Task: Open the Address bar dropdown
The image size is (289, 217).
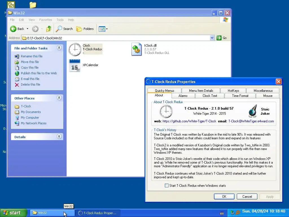Action: point(212,38)
